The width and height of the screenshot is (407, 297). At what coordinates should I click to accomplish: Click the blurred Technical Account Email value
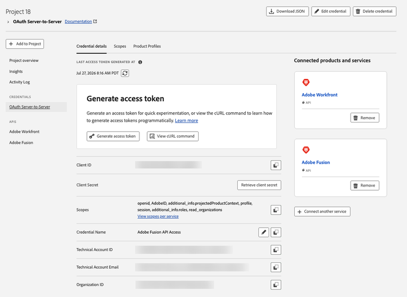[x=192, y=267]
